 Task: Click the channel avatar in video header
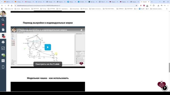coord(14,30)
